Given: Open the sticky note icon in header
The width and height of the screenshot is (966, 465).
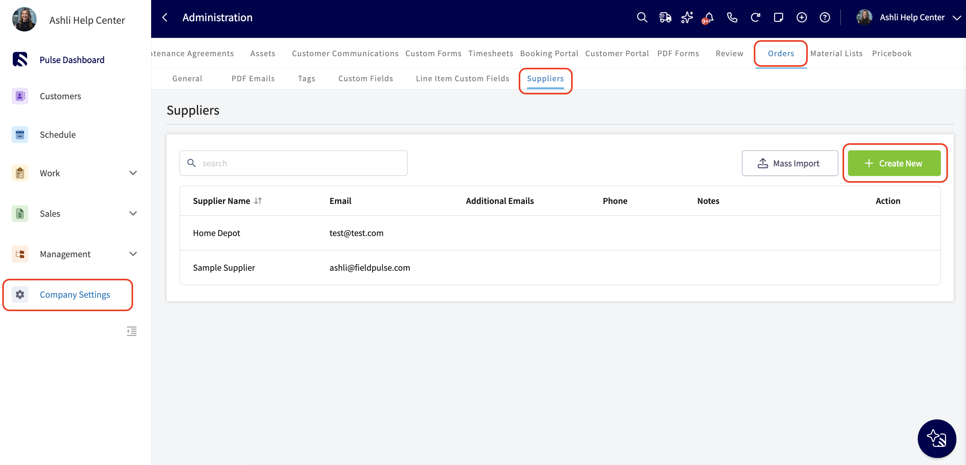Looking at the screenshot, I should (x=779, y=17).
